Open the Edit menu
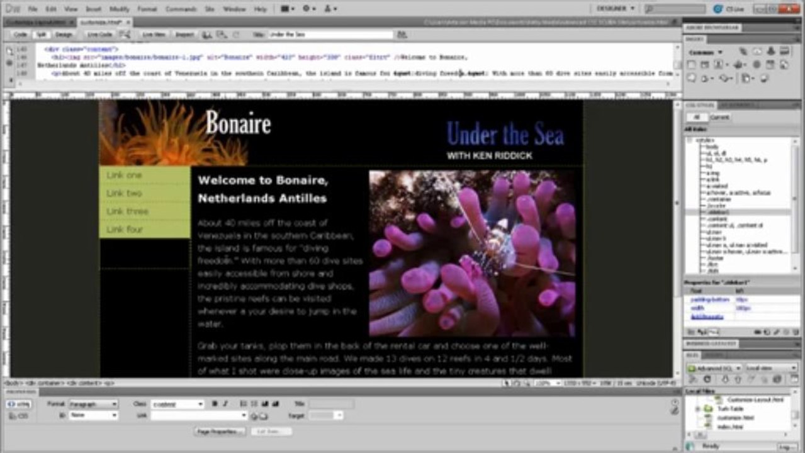Viewport: 805px width, 453px height. point(51,9)
